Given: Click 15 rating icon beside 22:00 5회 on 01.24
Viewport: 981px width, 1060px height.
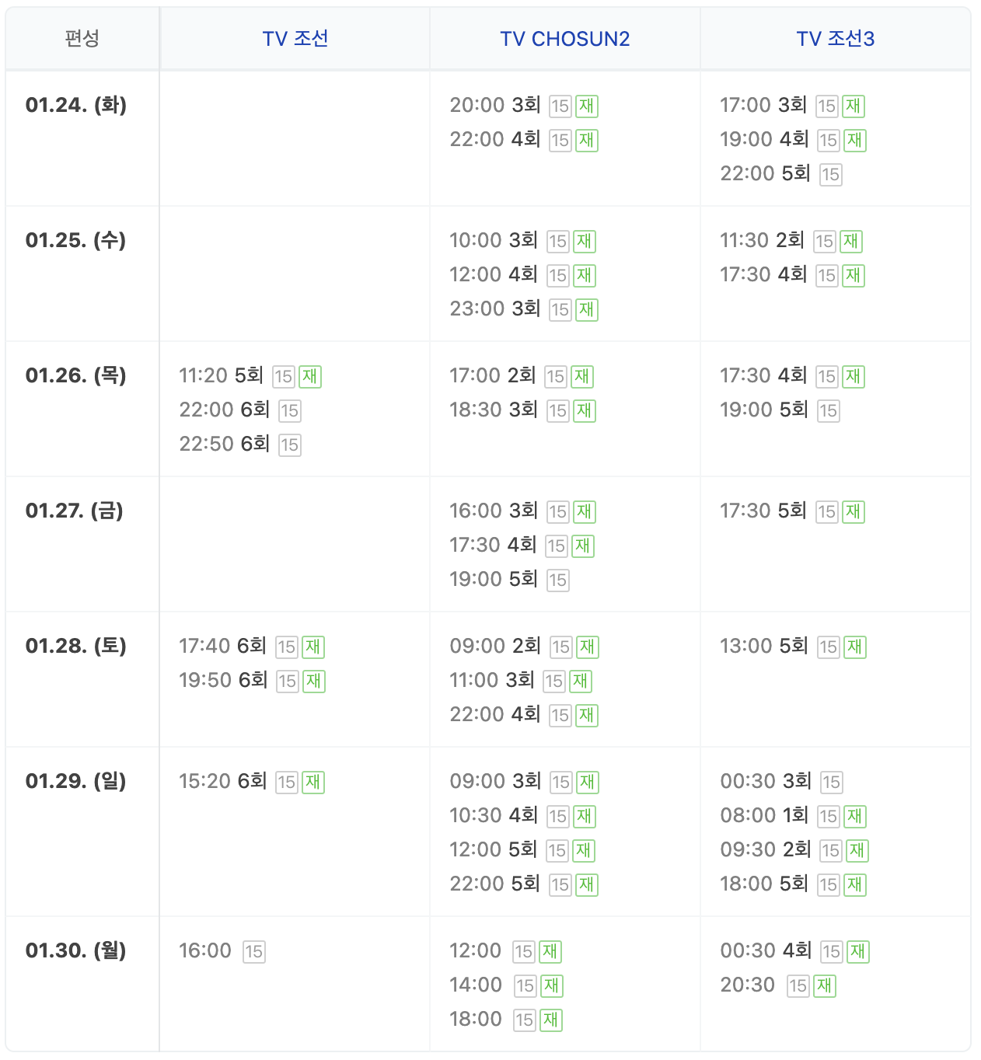Looking at the screenshot, I should point(831,175).
